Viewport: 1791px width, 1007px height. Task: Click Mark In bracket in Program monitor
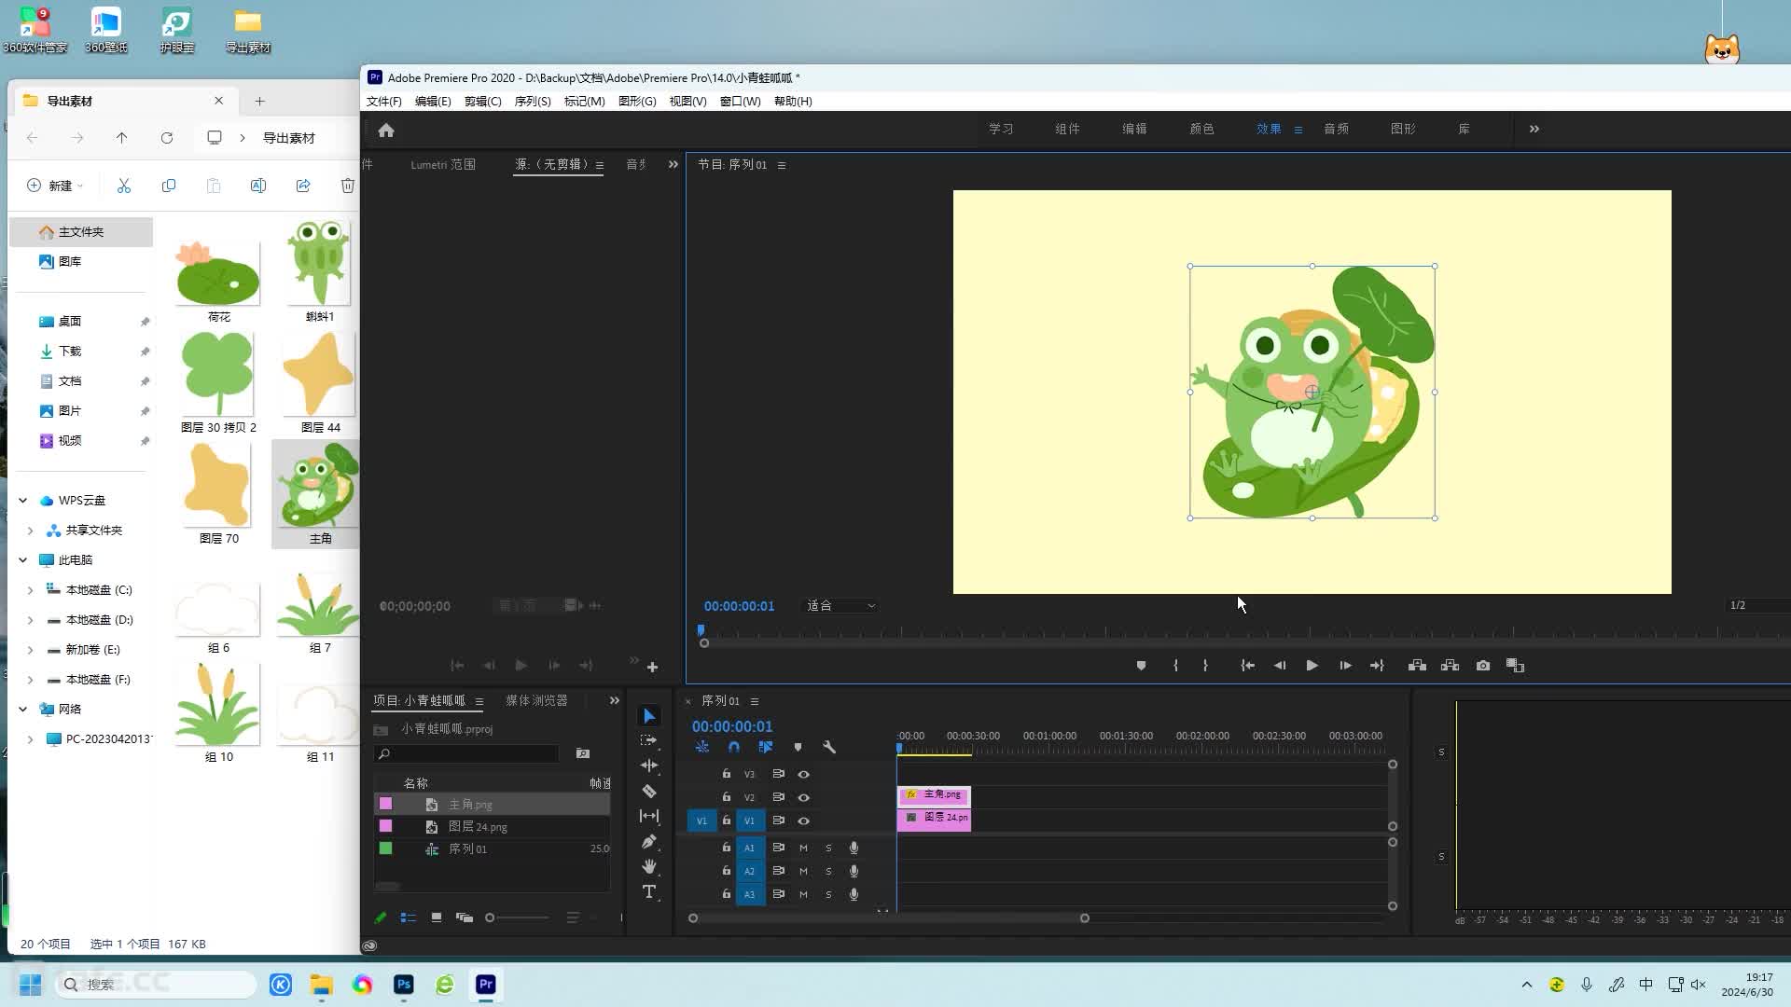tap(1175, 666)
